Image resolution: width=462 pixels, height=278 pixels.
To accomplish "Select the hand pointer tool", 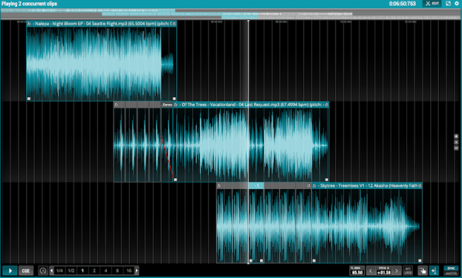I will (422, 271).
